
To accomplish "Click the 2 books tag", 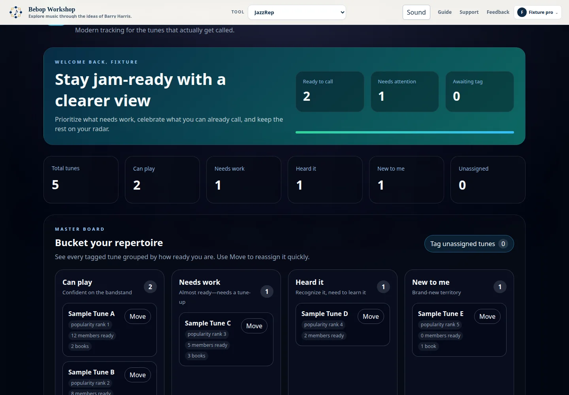I will [80, 346].
